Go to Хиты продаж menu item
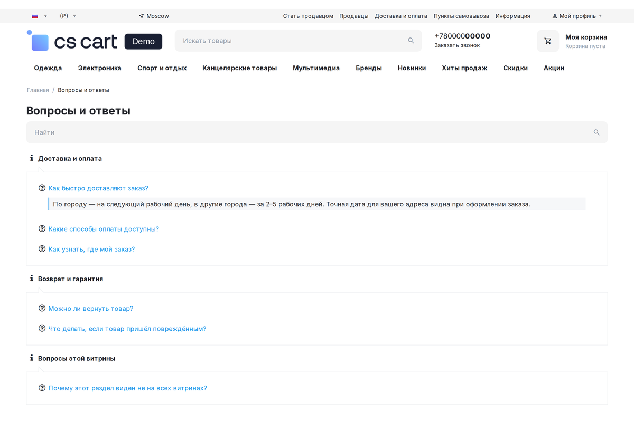This screenshot has height=422, width=634. coord(464,68)
